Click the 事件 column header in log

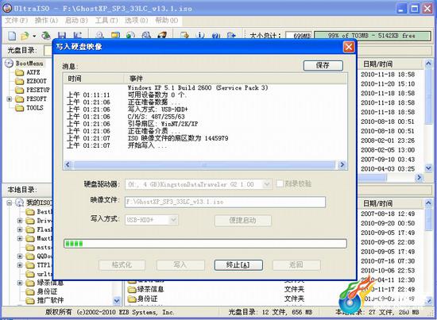(235, 79)
